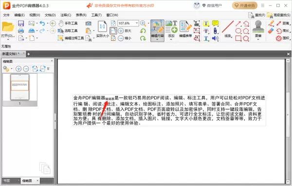Open the Document (文档(D)) menu
Image resolution: width=292 pixels, height=186 pixels.
(50, 15)
